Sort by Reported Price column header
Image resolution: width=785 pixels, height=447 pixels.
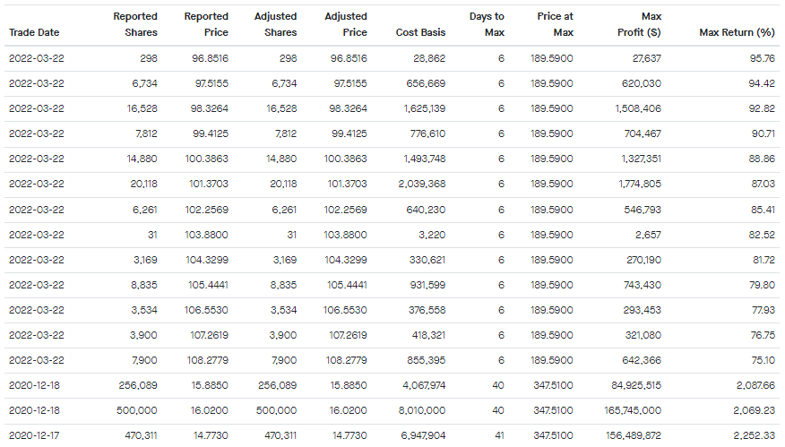205,24
